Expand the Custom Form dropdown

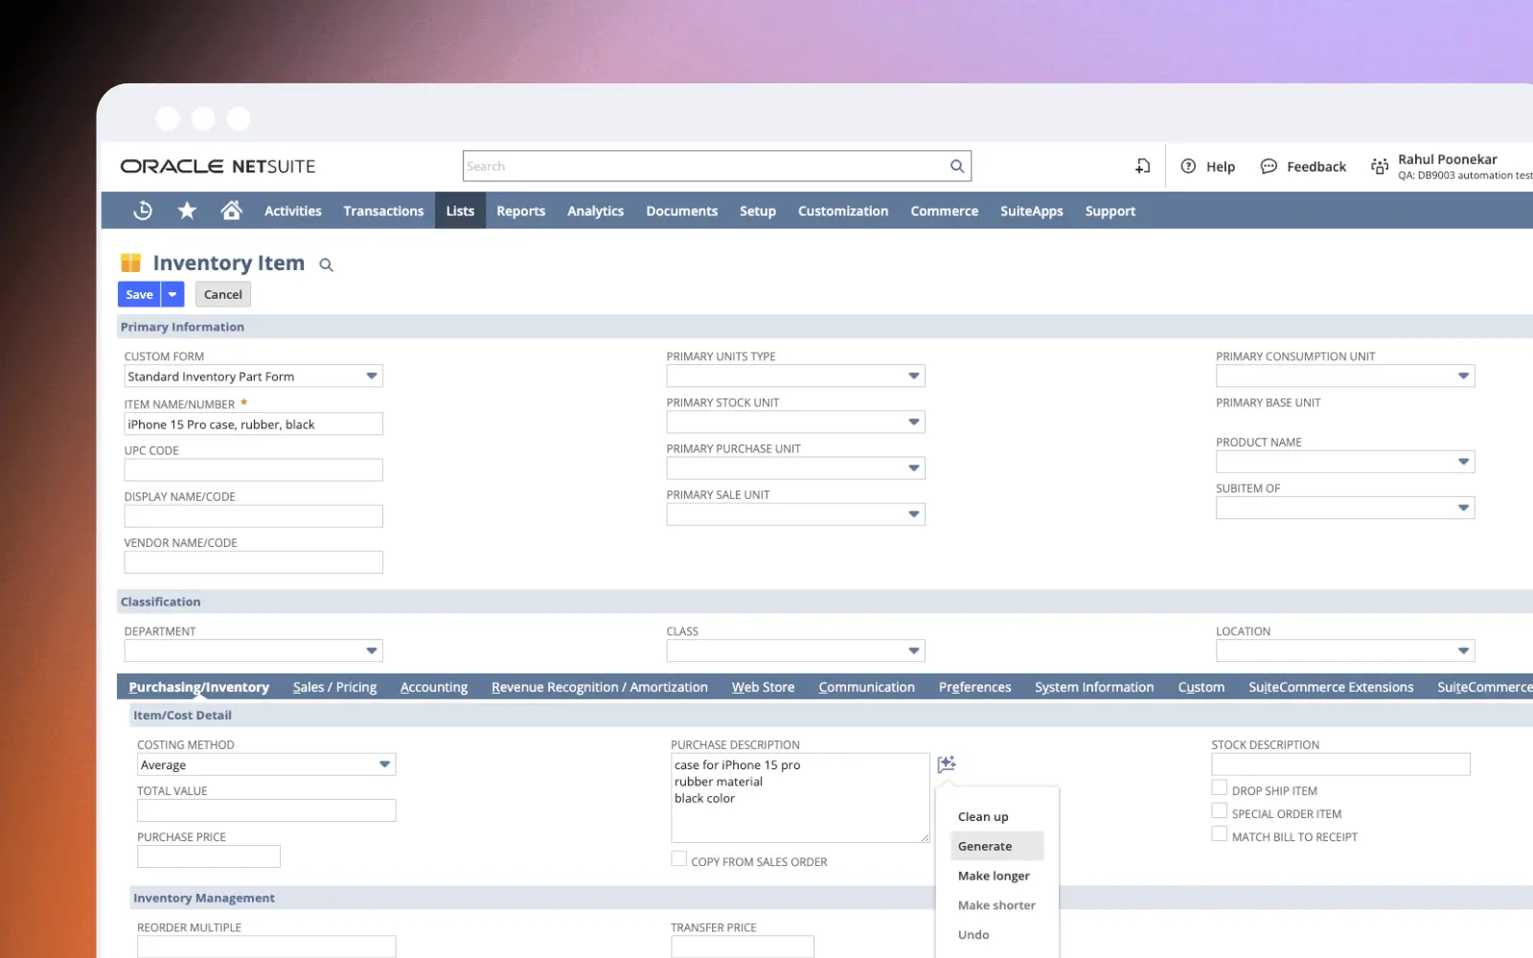(372, 376)
